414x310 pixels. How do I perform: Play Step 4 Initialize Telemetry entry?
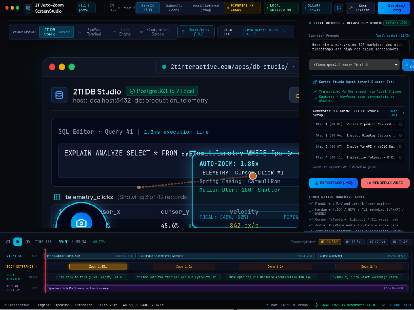click(401, 157)
